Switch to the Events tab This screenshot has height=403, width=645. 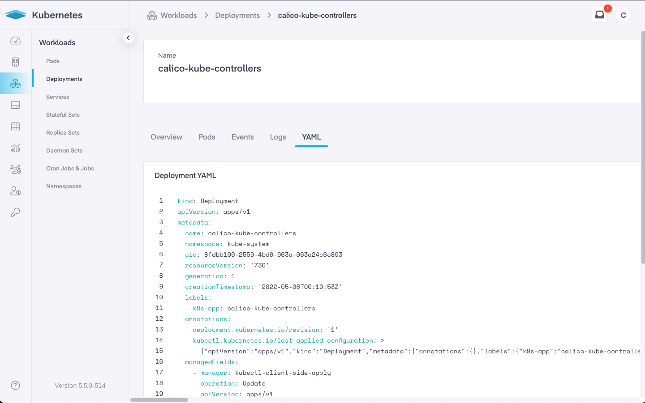tap(242, 137)
